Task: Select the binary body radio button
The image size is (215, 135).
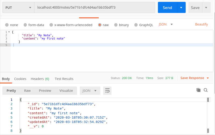Action: tap(116, 25)
